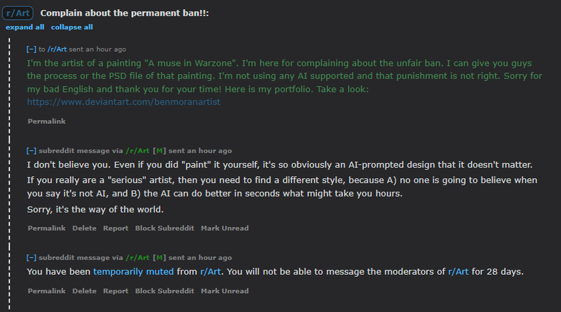Expand all messages in the thread
The image size is (561, 312).
click(25, 27)
